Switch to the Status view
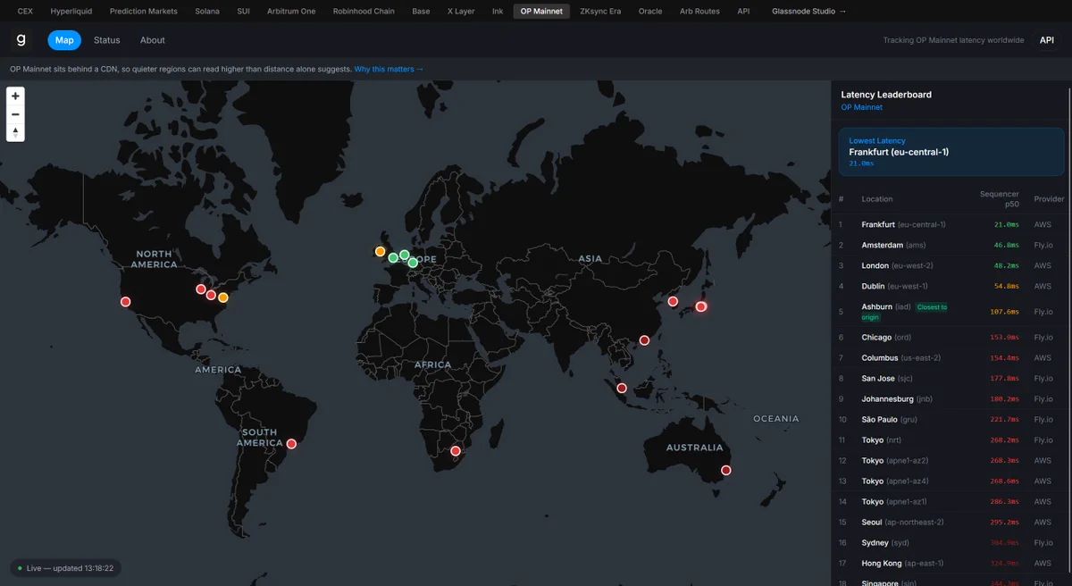 pos(107,40)
